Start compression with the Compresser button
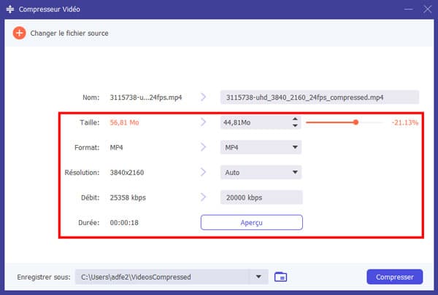 click(394, 277)
